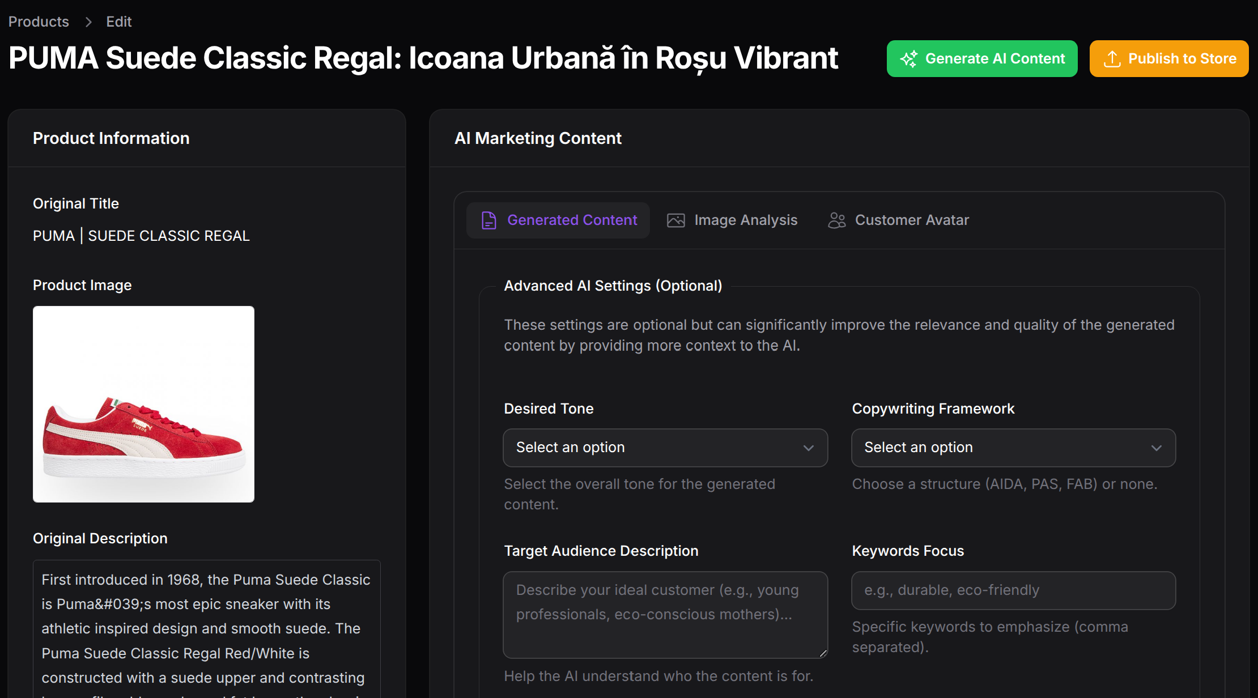
Task: Click the document icon beside Generated Content
Action: point(488,220)
